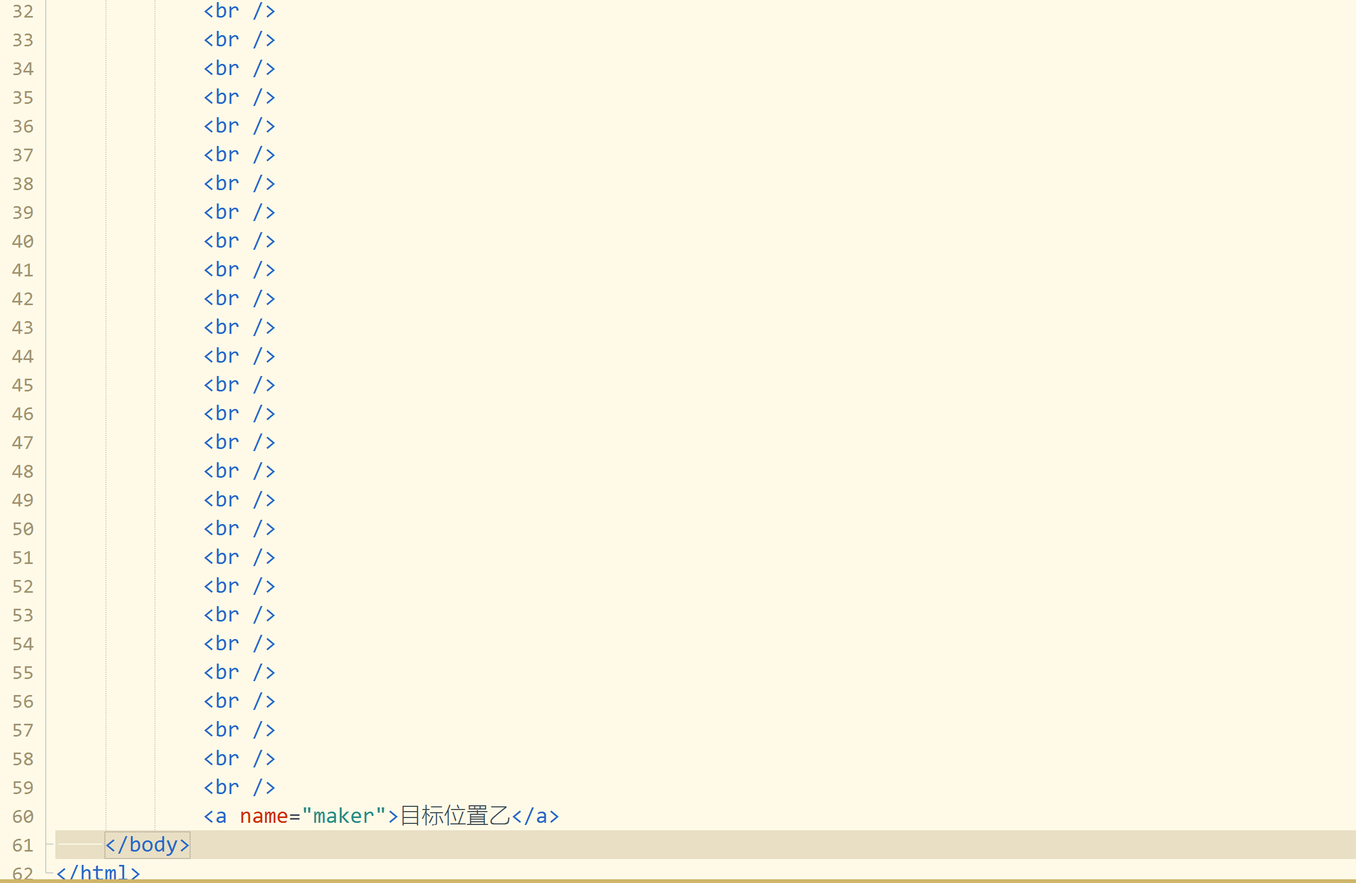Viewport: 1356px width, 883px height.
Task: Click the <br /> tag on line 59
Action: 239,787
